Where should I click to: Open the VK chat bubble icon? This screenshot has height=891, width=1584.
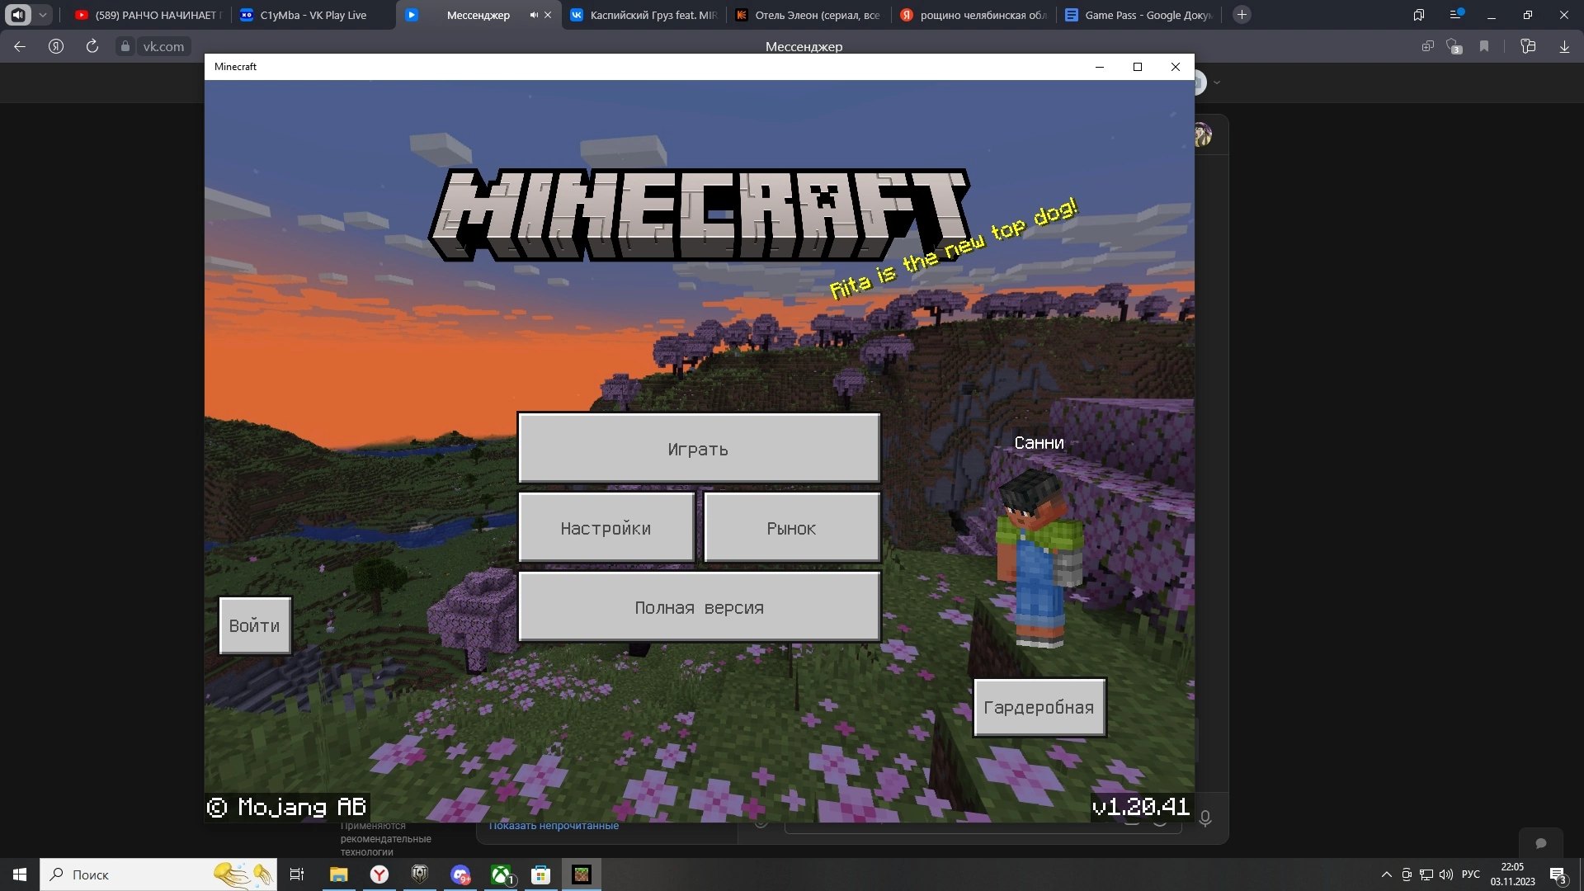pyautogui.click(x=1540, y=843)
